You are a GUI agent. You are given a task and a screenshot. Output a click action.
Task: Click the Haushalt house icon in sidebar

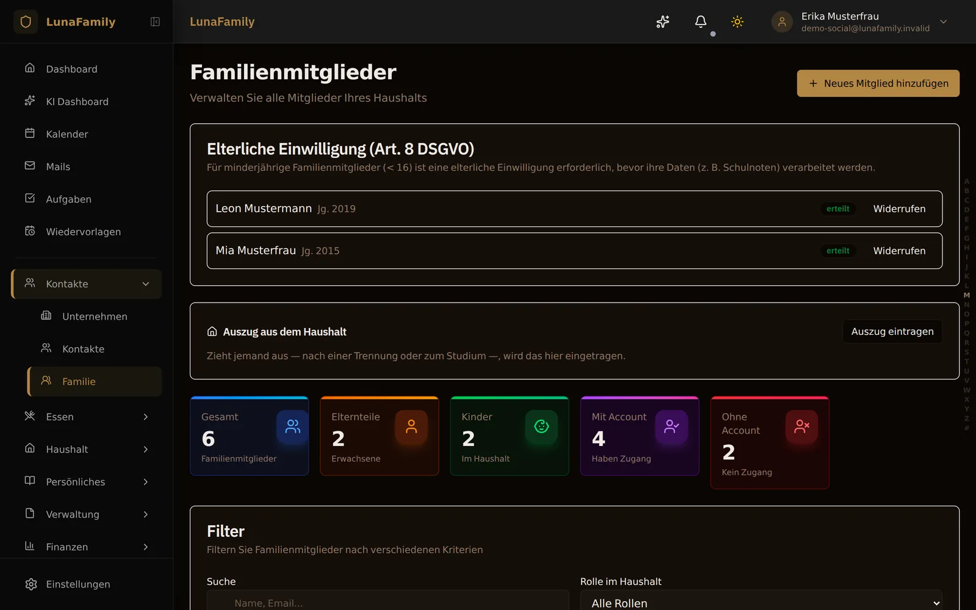(x=30, y=448)
